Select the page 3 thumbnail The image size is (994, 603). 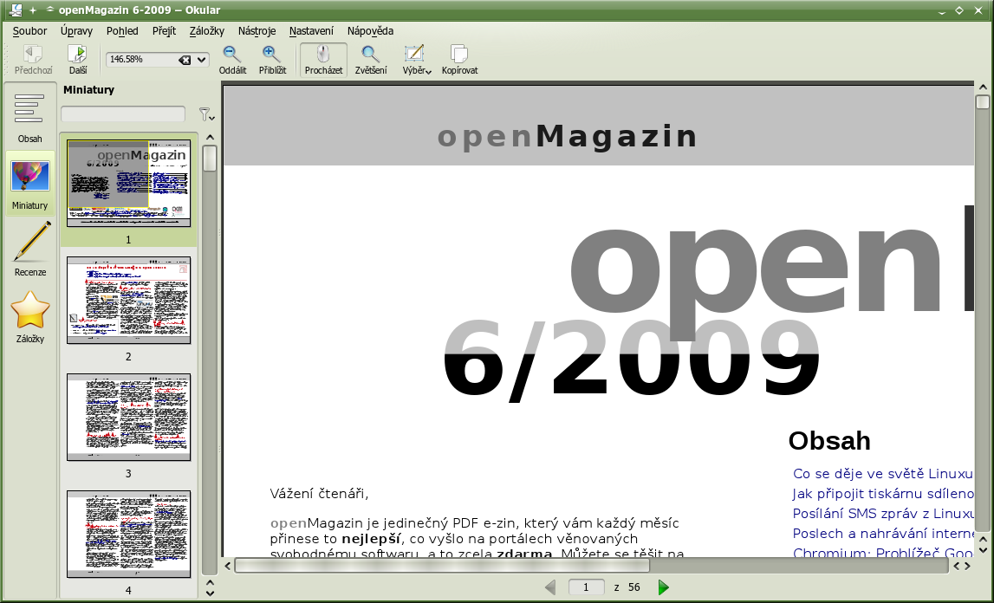[x=128, y=417]
